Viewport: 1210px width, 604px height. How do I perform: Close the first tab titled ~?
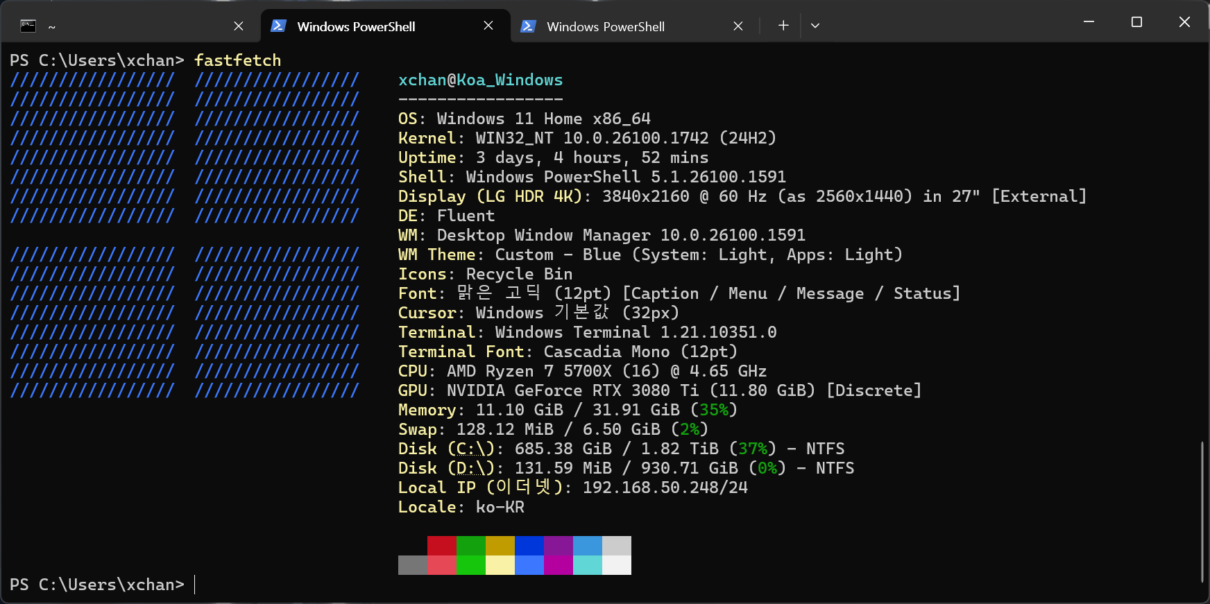coord(239,26)
